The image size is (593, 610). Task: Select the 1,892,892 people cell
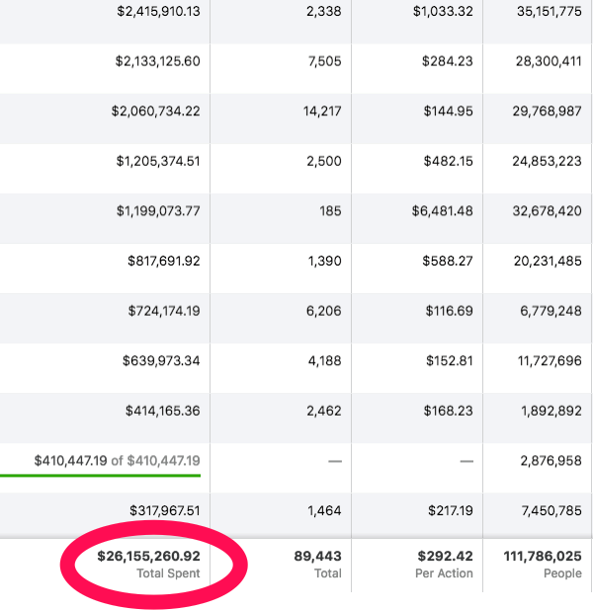tap(551, 411)
